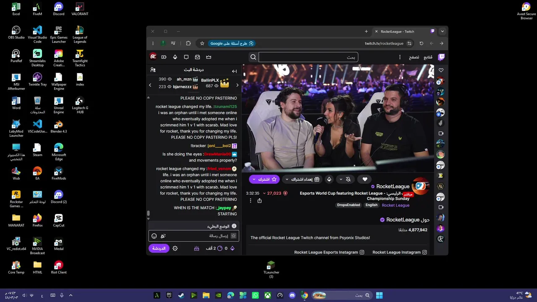Open the browser tab search dropdown
The height and width of the screenshot is (302, 537).
pos(442,31)
